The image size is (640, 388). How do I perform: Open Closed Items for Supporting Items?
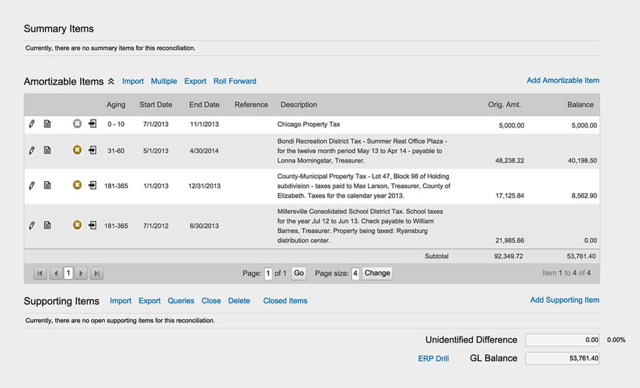pos(285,300)
